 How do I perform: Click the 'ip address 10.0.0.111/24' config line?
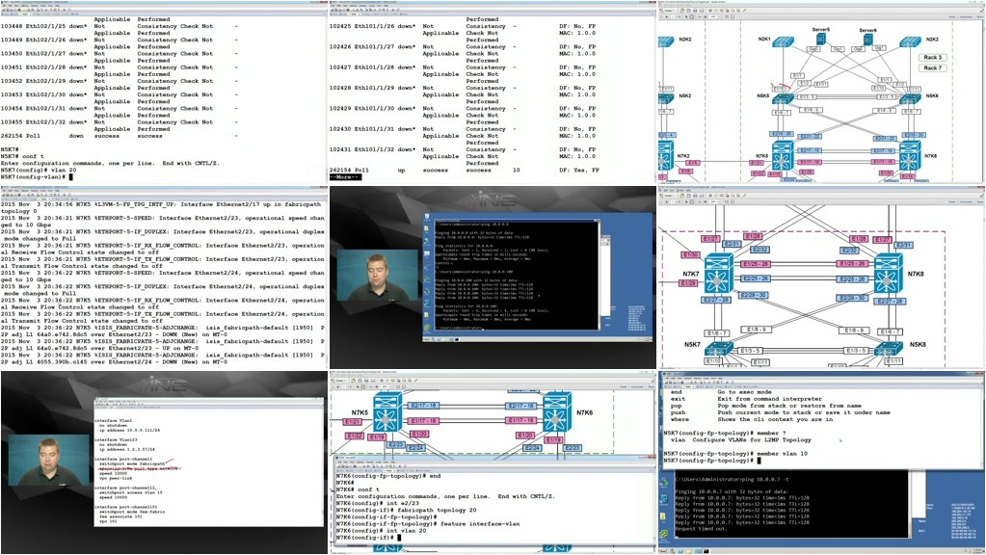click(x=129, y=430)
